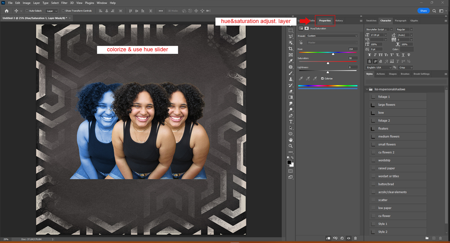Select the History Brush tool
The height and width of the screenshot is (243, 450).
pyautogui.click(x=290, y=85)
